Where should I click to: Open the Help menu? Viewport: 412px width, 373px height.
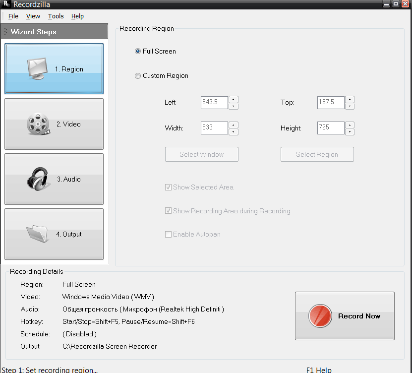tap(77, 16)
